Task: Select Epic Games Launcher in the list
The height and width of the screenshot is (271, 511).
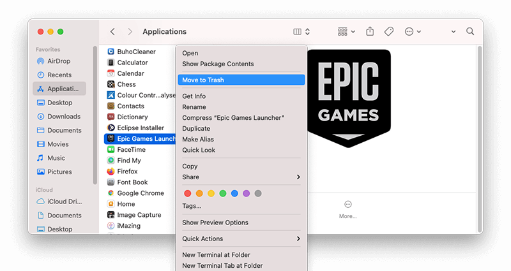Action: pyautogui.click(x=139, y=138)
